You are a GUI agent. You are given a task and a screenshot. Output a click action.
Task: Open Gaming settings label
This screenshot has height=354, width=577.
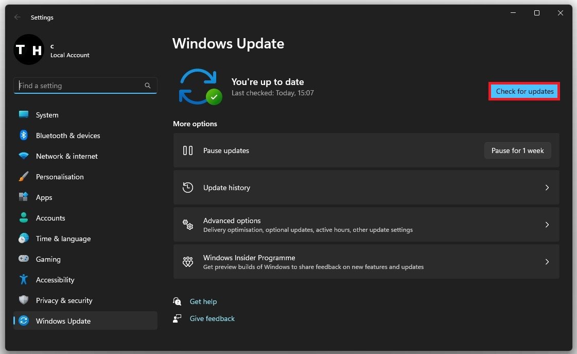48,259
